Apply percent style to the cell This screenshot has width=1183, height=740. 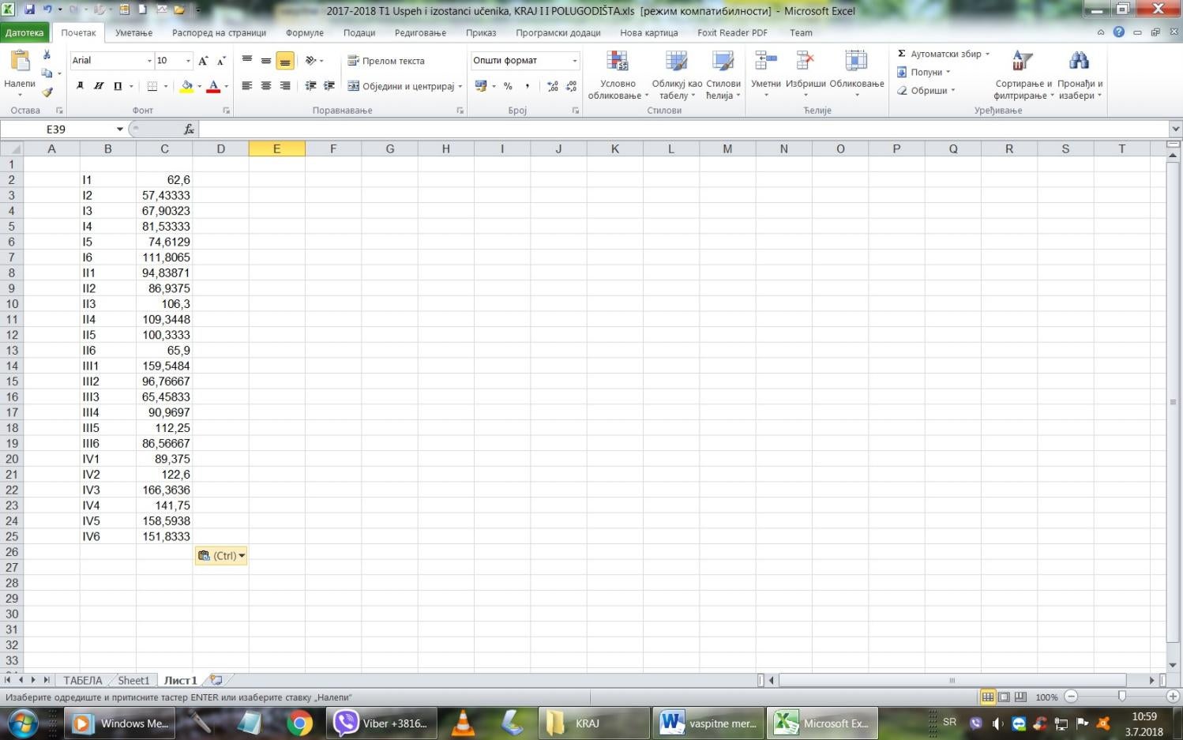508,86
